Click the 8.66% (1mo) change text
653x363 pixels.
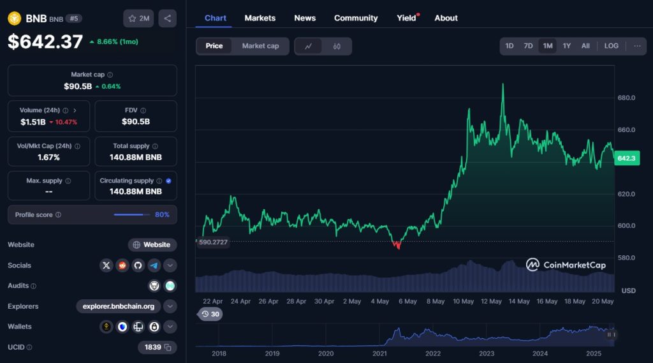(117, 41)
